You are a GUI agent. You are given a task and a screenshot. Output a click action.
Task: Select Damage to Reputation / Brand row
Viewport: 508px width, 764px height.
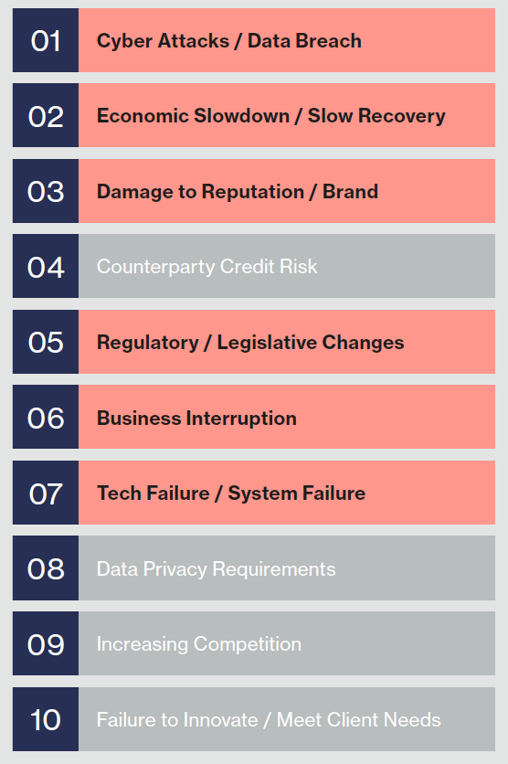pyautogui.click(x=287, y=191)
